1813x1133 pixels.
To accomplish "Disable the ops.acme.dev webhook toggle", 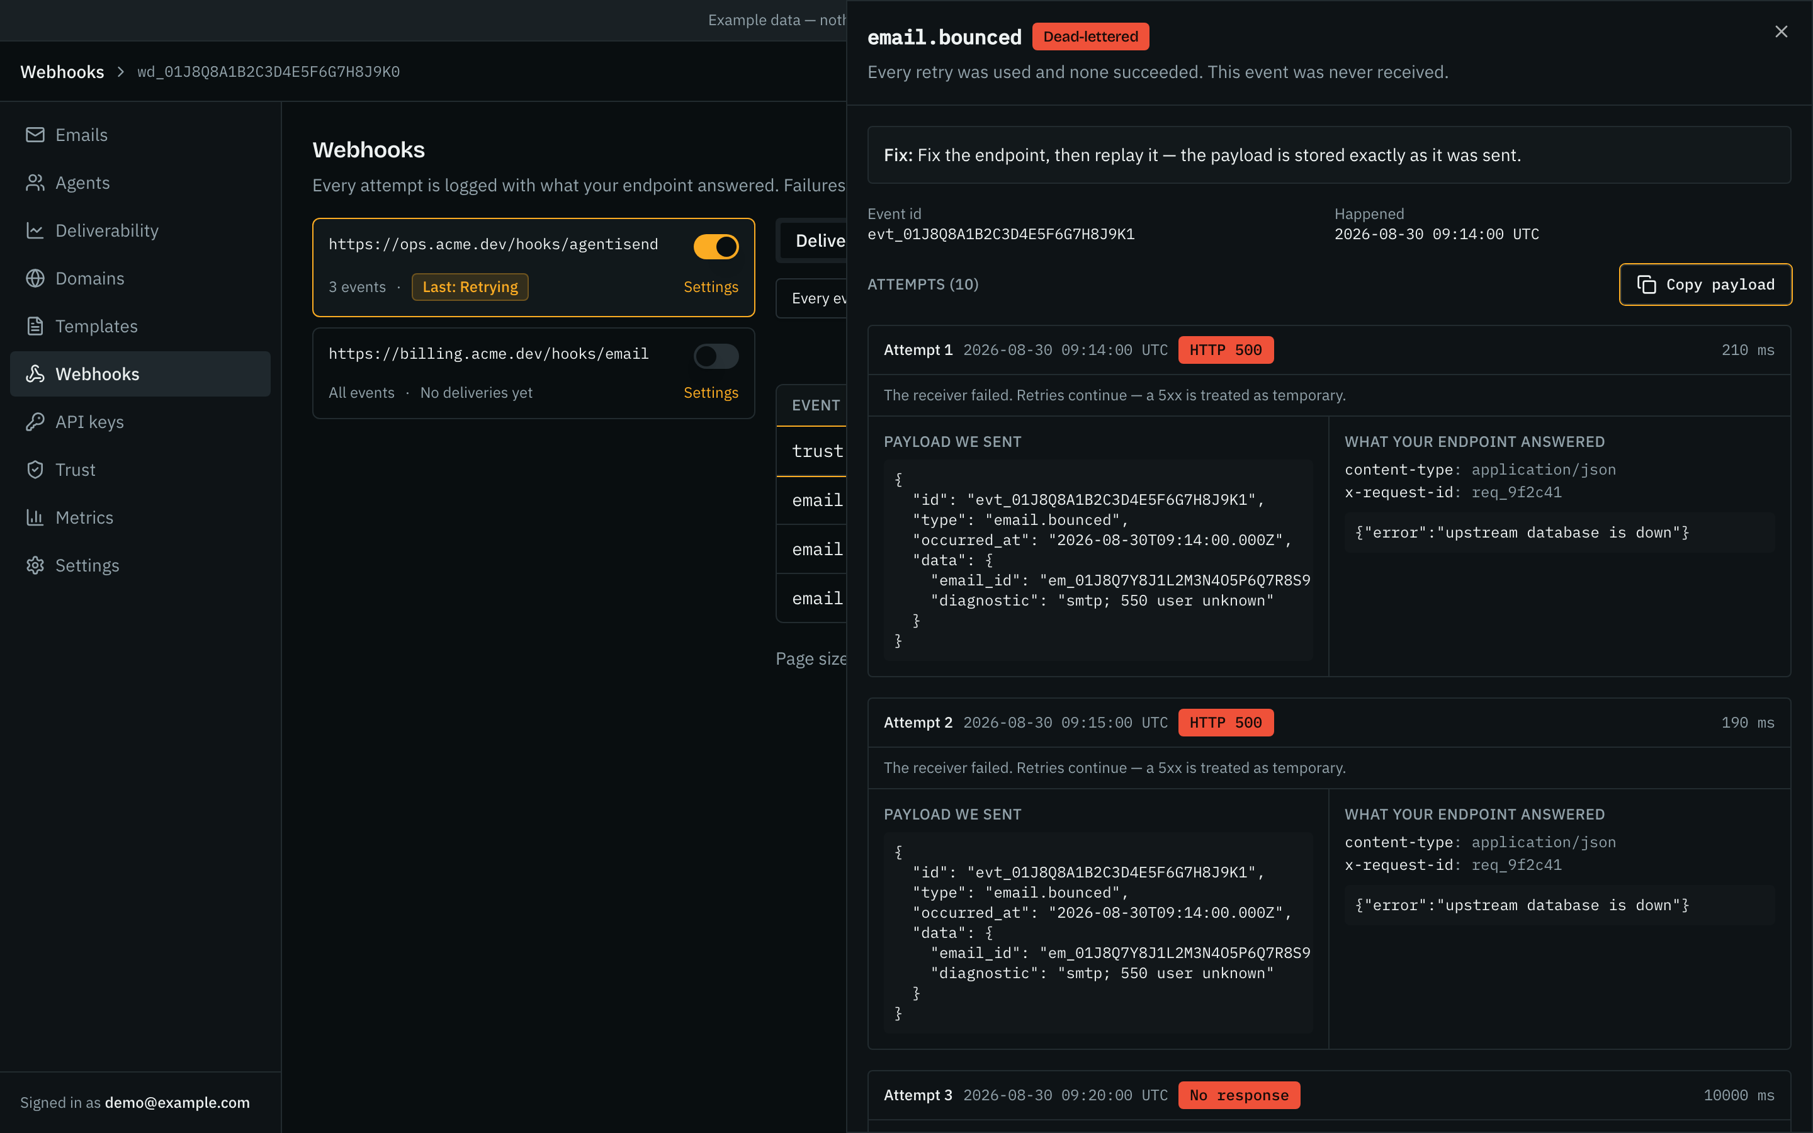I will [716, 247].
